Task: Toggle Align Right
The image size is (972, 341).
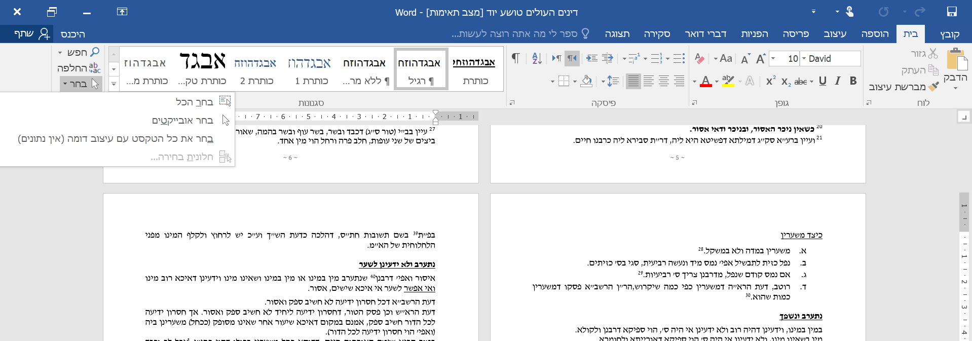Action: (679, 81)
